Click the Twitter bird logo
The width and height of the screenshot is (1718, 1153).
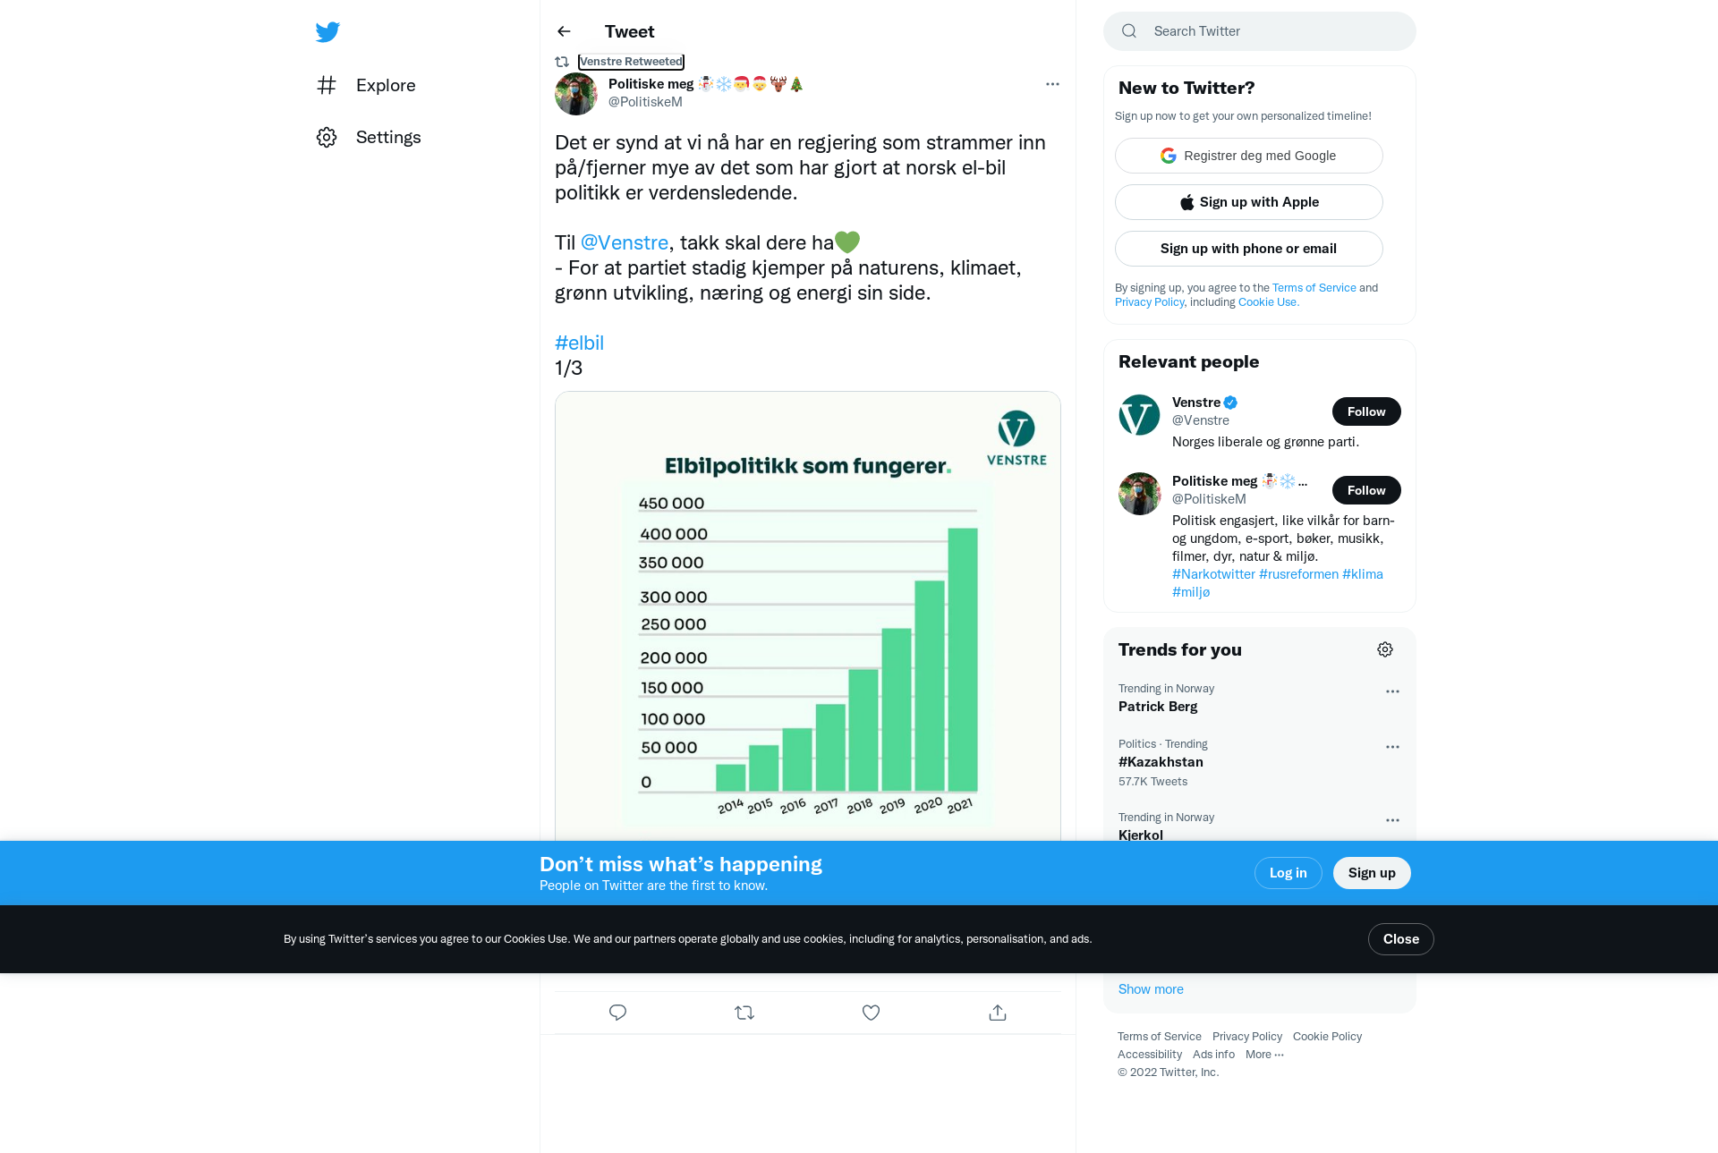(327, 32)
